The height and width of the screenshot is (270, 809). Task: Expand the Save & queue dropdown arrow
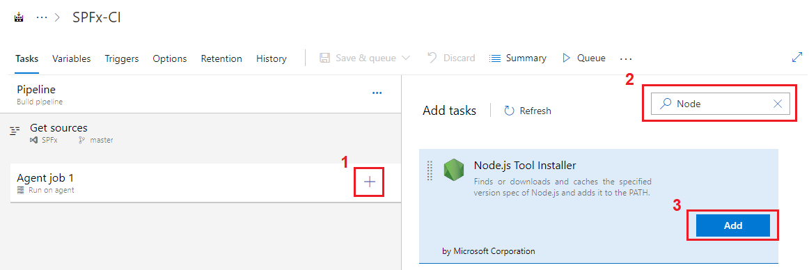(405, 58)
